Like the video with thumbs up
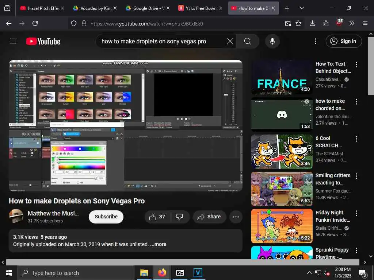The height and width of the screenshot is (280, 374). (x=157, y=217)
